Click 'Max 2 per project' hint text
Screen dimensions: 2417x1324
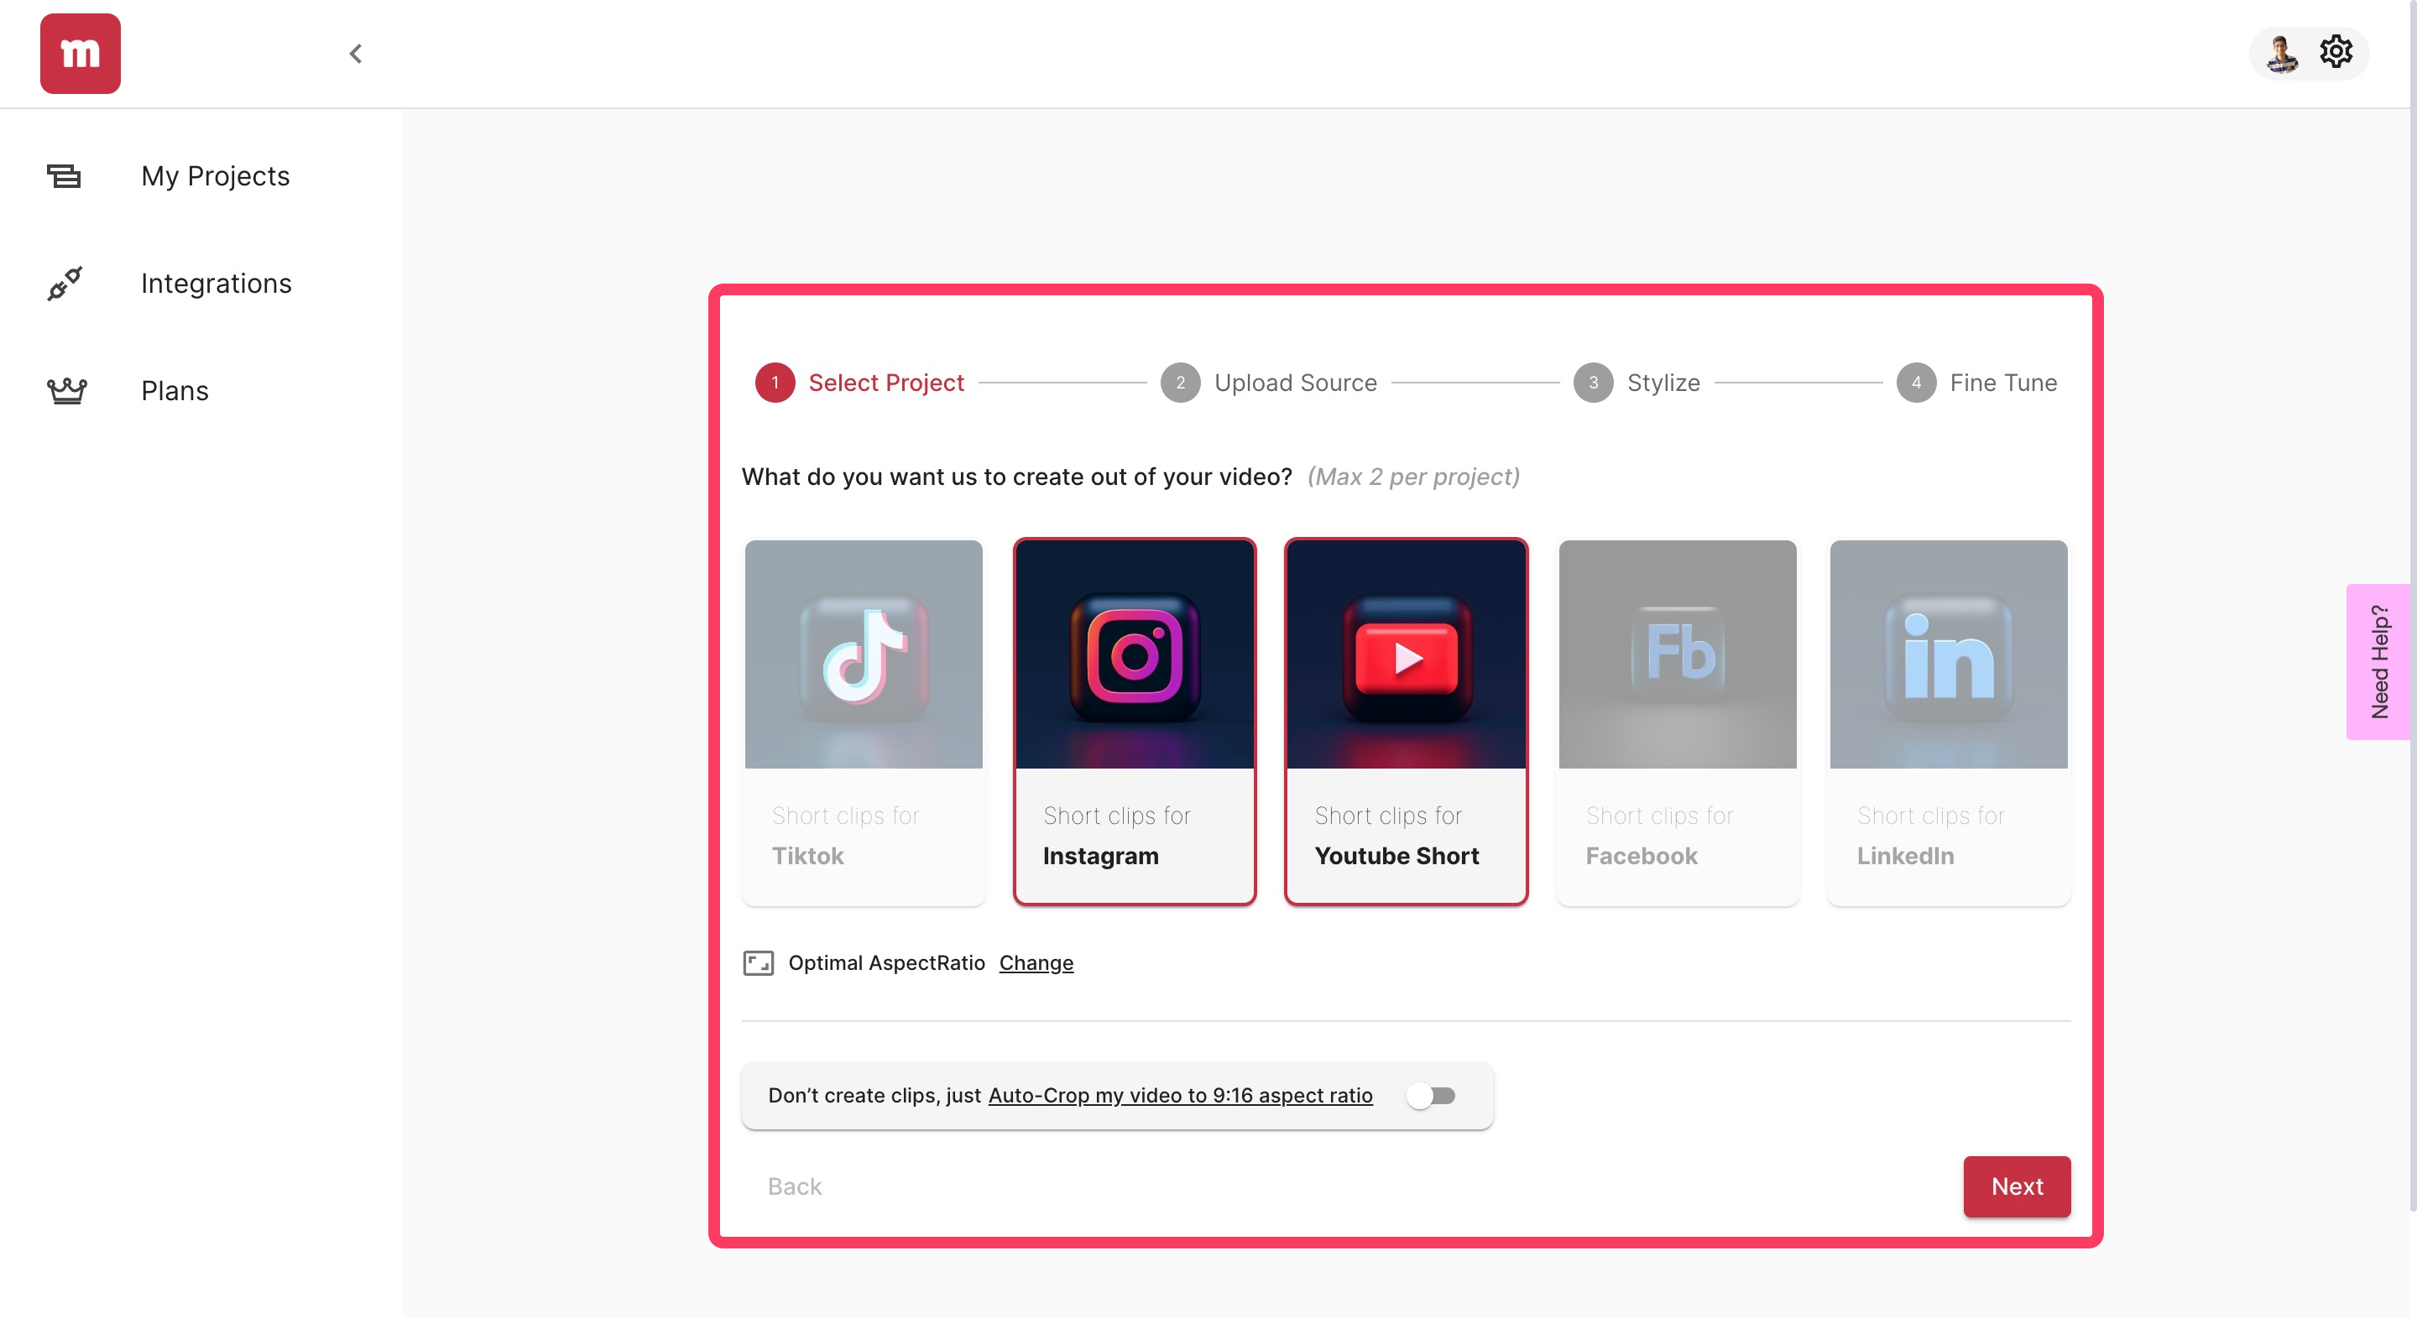(x=1413, y=477)
